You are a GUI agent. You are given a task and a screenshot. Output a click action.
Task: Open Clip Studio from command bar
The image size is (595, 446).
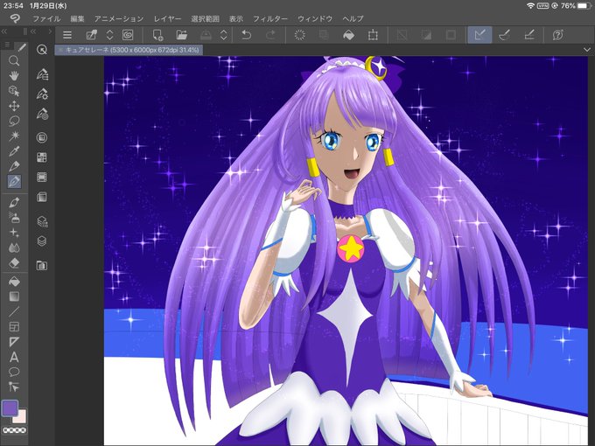point(92,35)
